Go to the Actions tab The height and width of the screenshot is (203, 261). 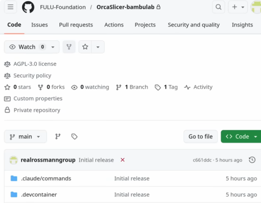pyautogui.click(x=114, y=25)
